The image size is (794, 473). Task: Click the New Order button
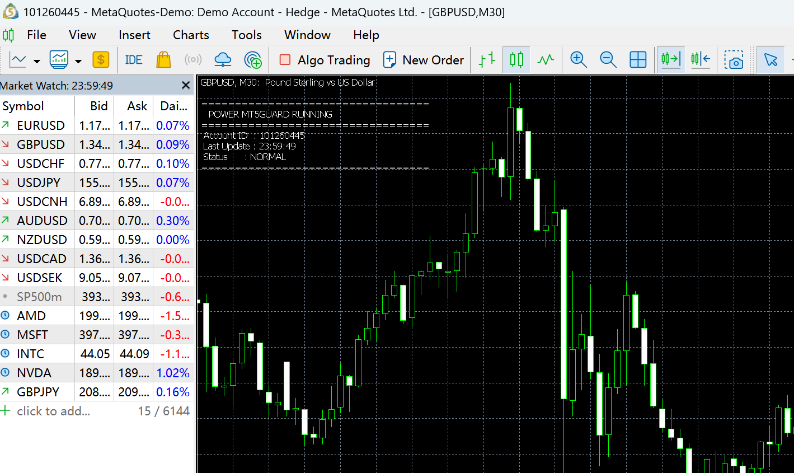coord(424,60)
